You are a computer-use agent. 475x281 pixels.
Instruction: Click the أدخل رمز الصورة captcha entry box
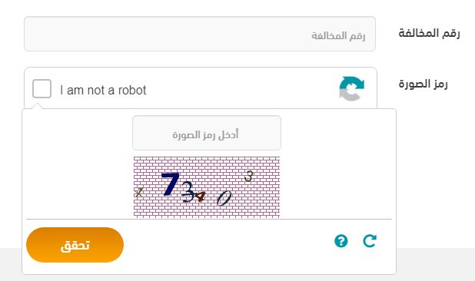pyautogui.click(x=207, y=133)
